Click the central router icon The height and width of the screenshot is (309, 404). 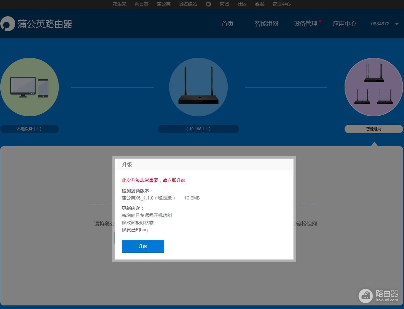(198, 87)
